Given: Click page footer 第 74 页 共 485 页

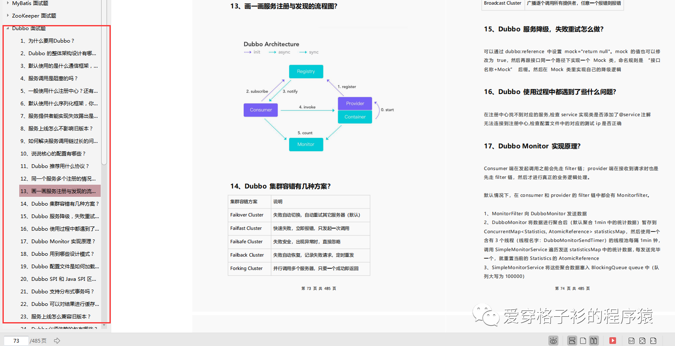Looking at the screenshot, I should (x=573, y=288).
